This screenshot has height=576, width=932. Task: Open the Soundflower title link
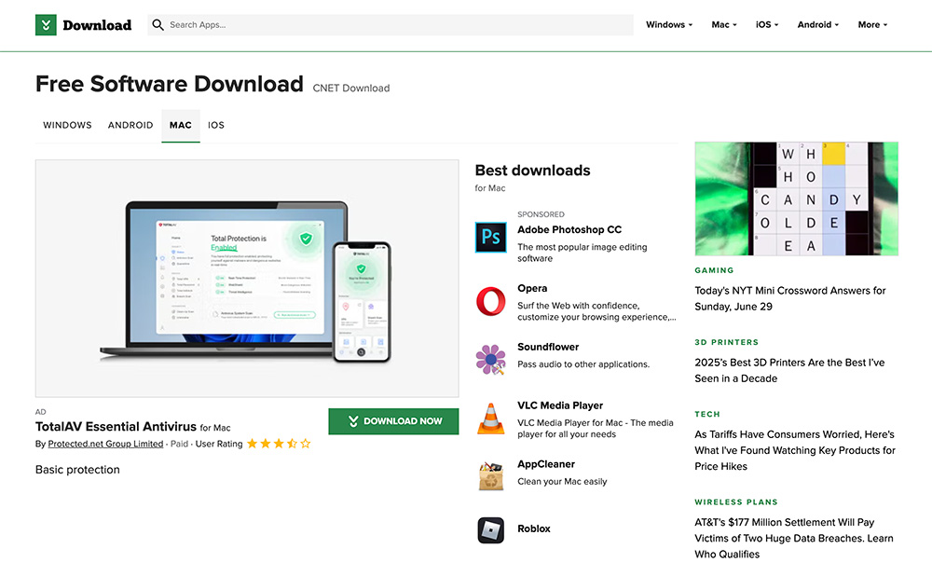click(x=548, y=347)
